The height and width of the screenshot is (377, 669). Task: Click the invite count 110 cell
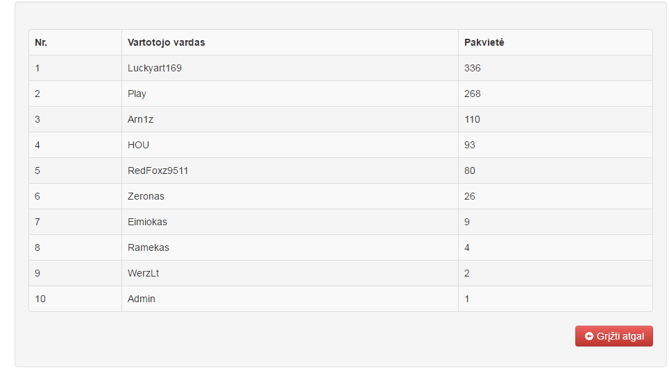pos(555,119)
